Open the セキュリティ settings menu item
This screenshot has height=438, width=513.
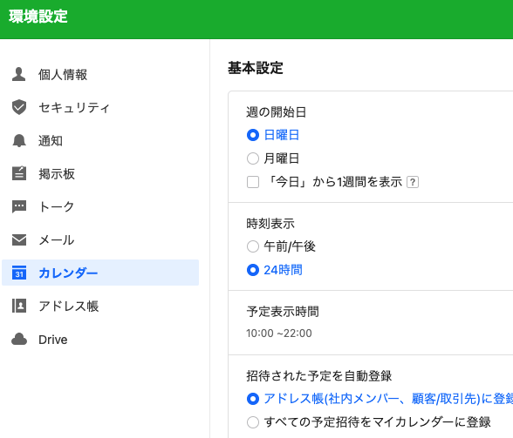pos(100,107)
